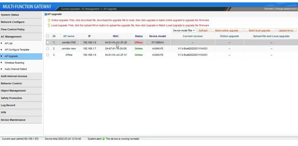The image size is (298, 146).
Task: Open AP Configure Template submenu item
Action: 17,50
